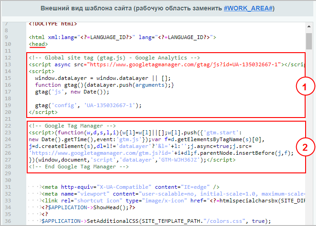Click gtag('config', 'UA-135032667-1') line

pyautogui.click(x=88, y=105)
